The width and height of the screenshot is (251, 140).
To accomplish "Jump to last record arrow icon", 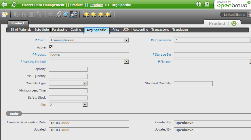I will tap(108, 14).
